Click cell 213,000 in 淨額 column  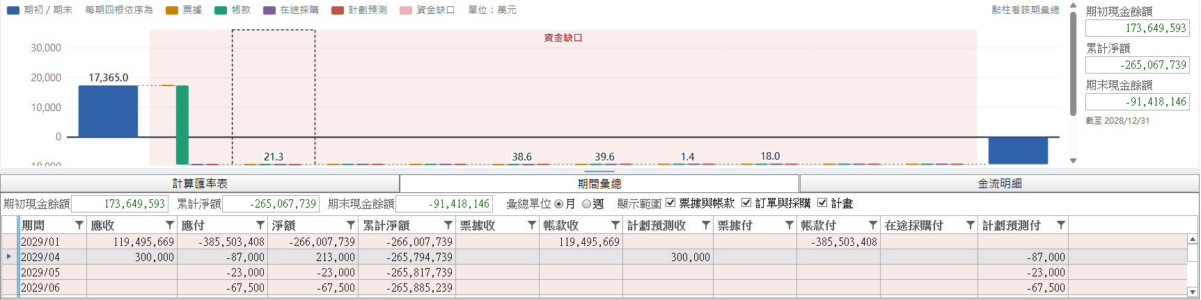pyautogui.click(x=313, y=257)
